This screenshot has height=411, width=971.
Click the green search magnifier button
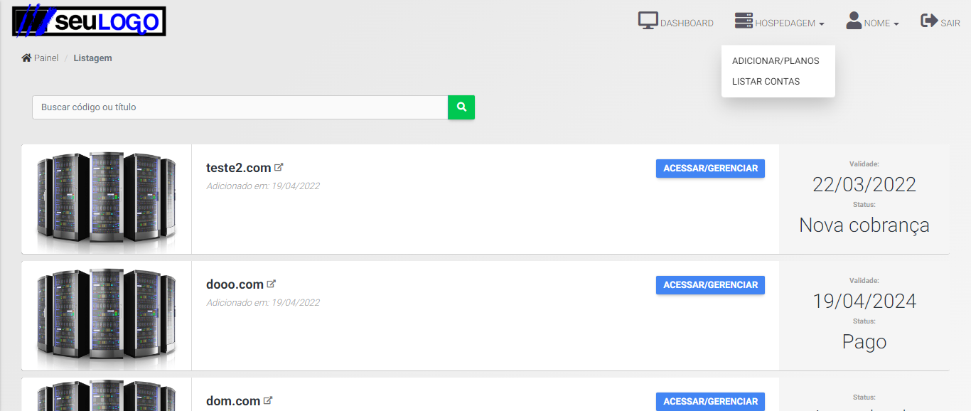(461, 107)
